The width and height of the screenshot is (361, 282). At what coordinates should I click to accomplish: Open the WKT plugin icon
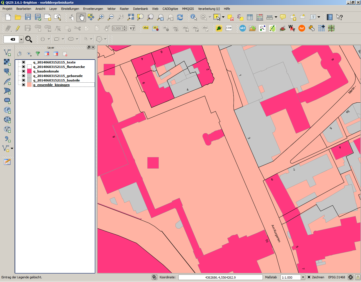(243, 28)
